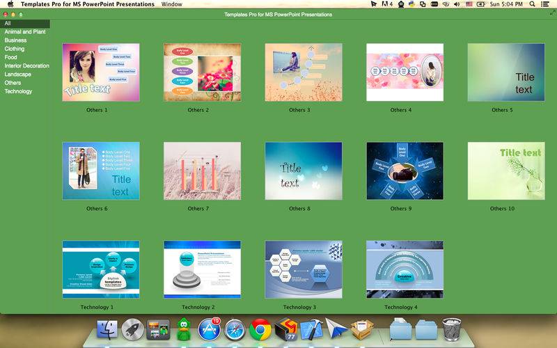Viewport: 557px width, 348px height.
Task: Open the Adobe menu bar icon showing 4
Action: coord(387,4)
